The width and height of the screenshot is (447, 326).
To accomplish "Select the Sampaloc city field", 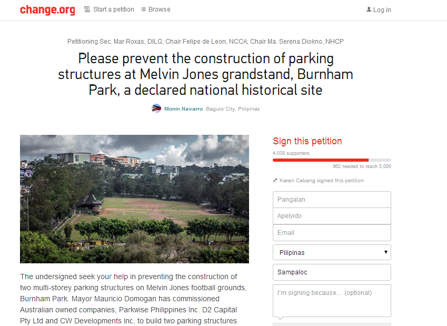I will [x=332, y=272].
